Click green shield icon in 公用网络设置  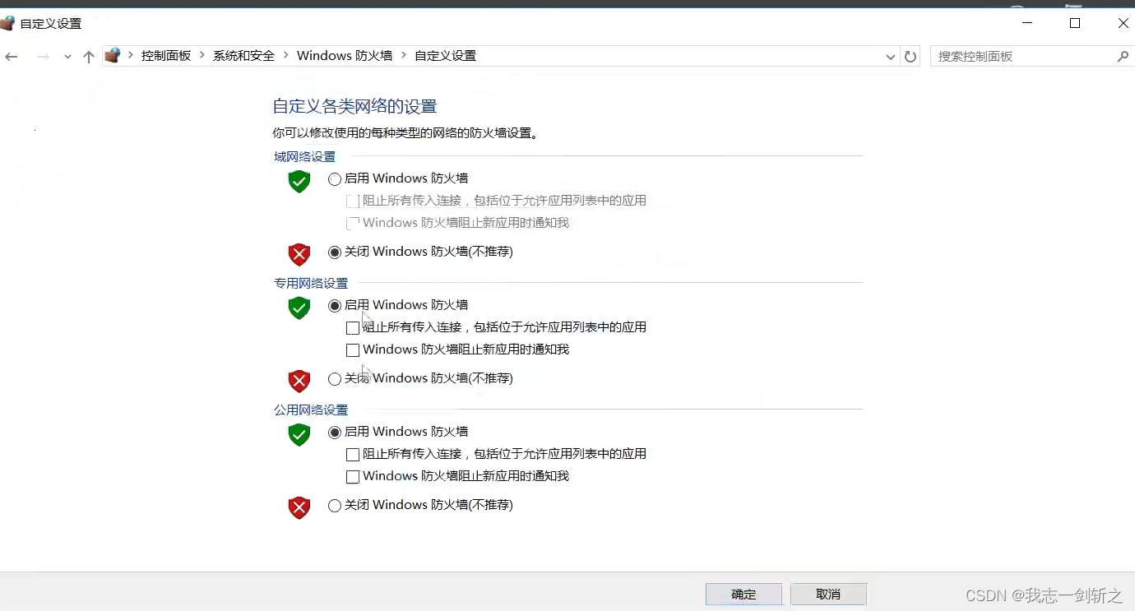[x=299, y=435]
